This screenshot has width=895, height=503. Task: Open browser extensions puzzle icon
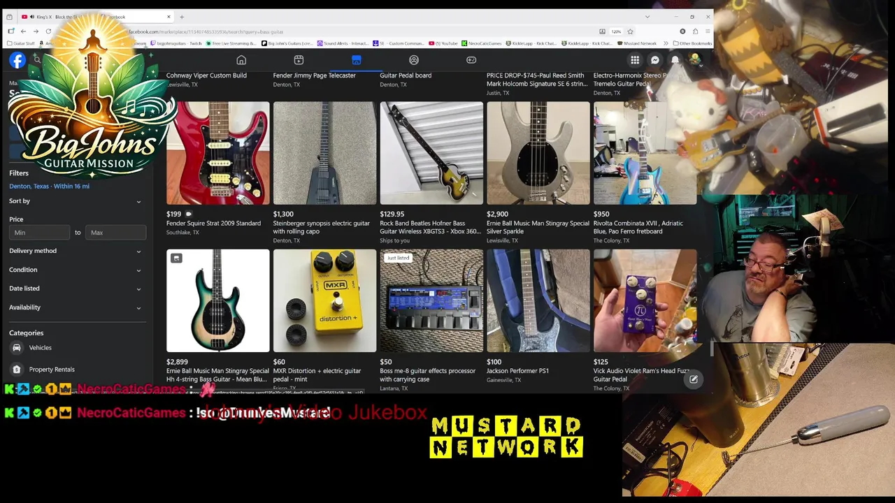(x=695, y=31)
